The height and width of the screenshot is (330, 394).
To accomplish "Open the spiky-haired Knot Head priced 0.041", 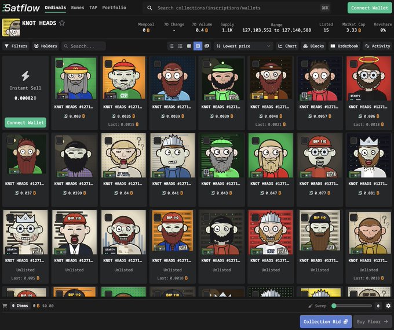I will 173,155.
